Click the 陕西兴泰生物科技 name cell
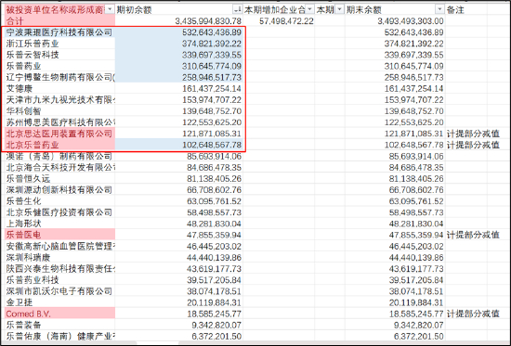This screenshot has width=511, height=346. [60, 268]
